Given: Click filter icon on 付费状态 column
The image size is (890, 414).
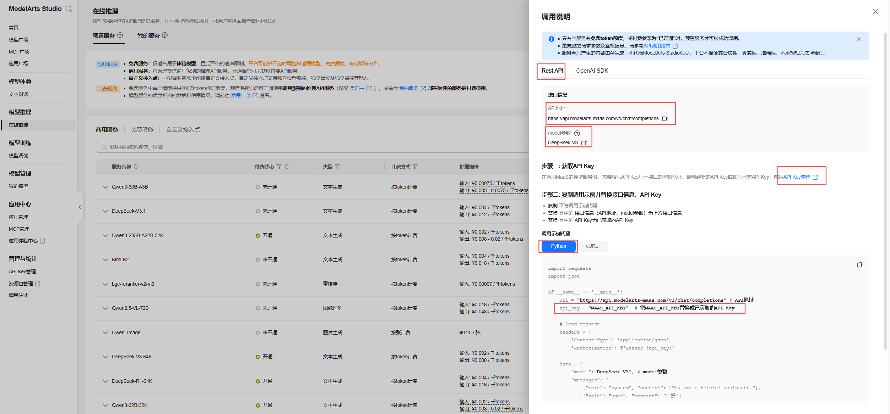Looking at the screenshot, I should (x=279, y=167).
